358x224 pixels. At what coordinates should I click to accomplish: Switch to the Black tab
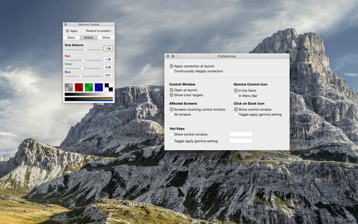[x=71, y=38]
